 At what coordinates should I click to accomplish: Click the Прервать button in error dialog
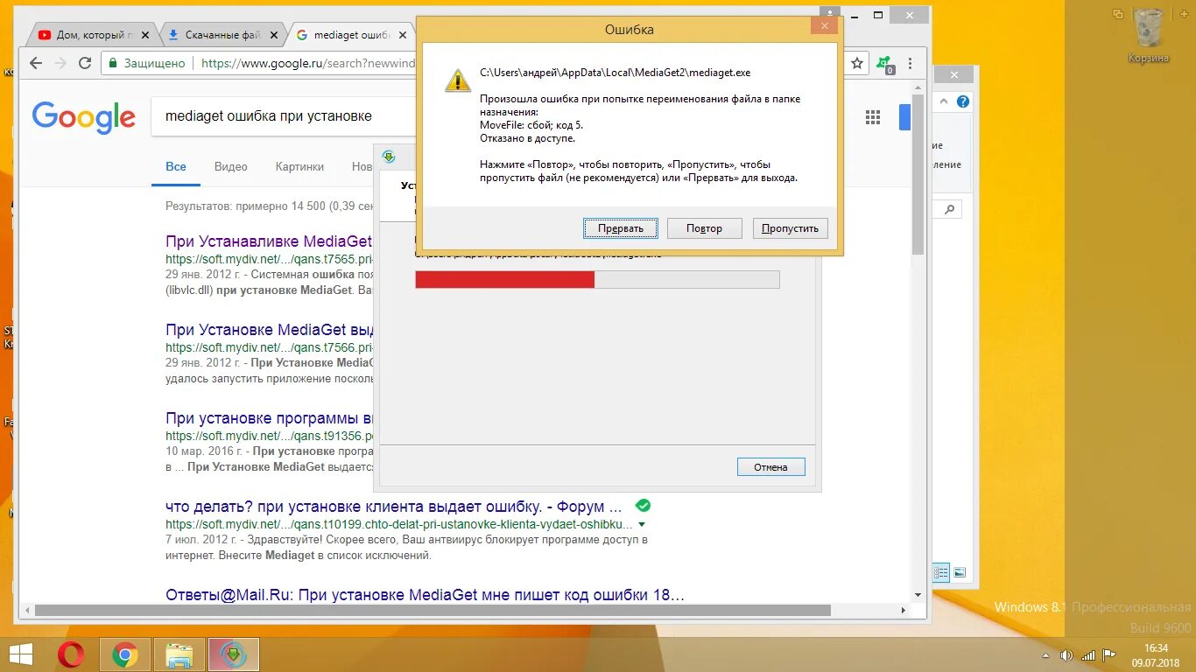621,228
